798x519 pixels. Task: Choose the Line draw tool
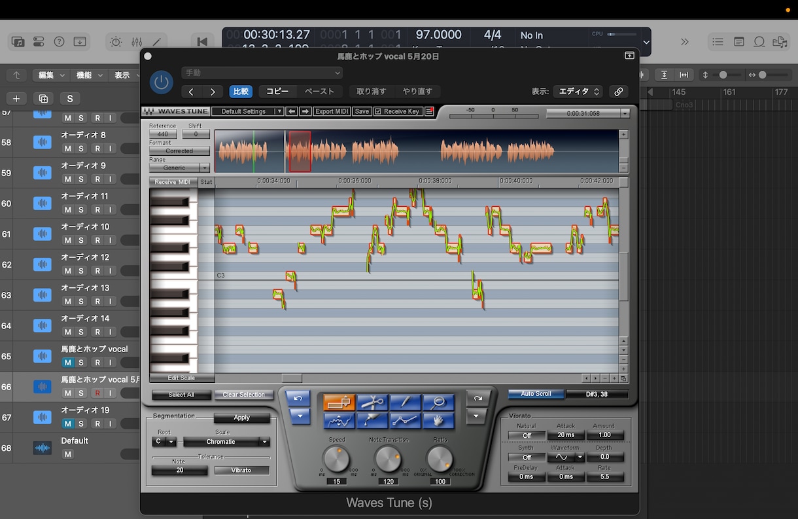pos(406,420)
